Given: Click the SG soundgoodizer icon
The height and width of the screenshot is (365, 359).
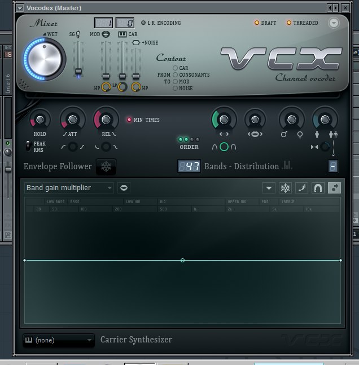Looking at the screenshot, I should [x=78, y=34].
